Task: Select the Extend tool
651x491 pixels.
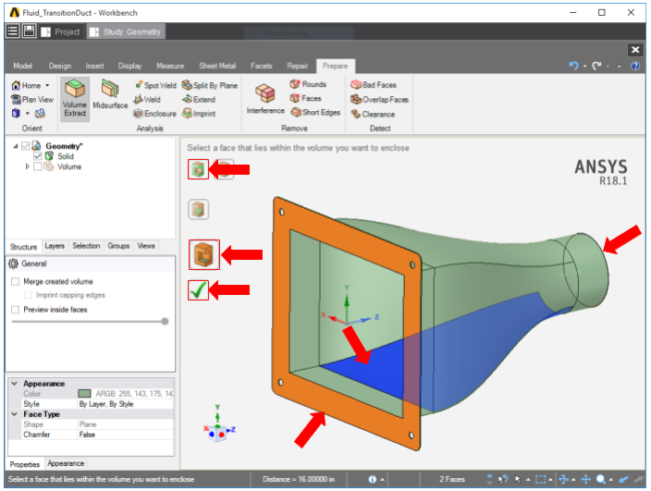Action: pos(199,100)
